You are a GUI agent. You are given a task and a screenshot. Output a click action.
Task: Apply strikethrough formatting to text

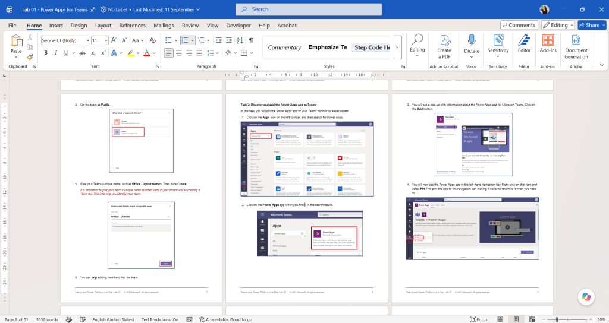point(82,53)
